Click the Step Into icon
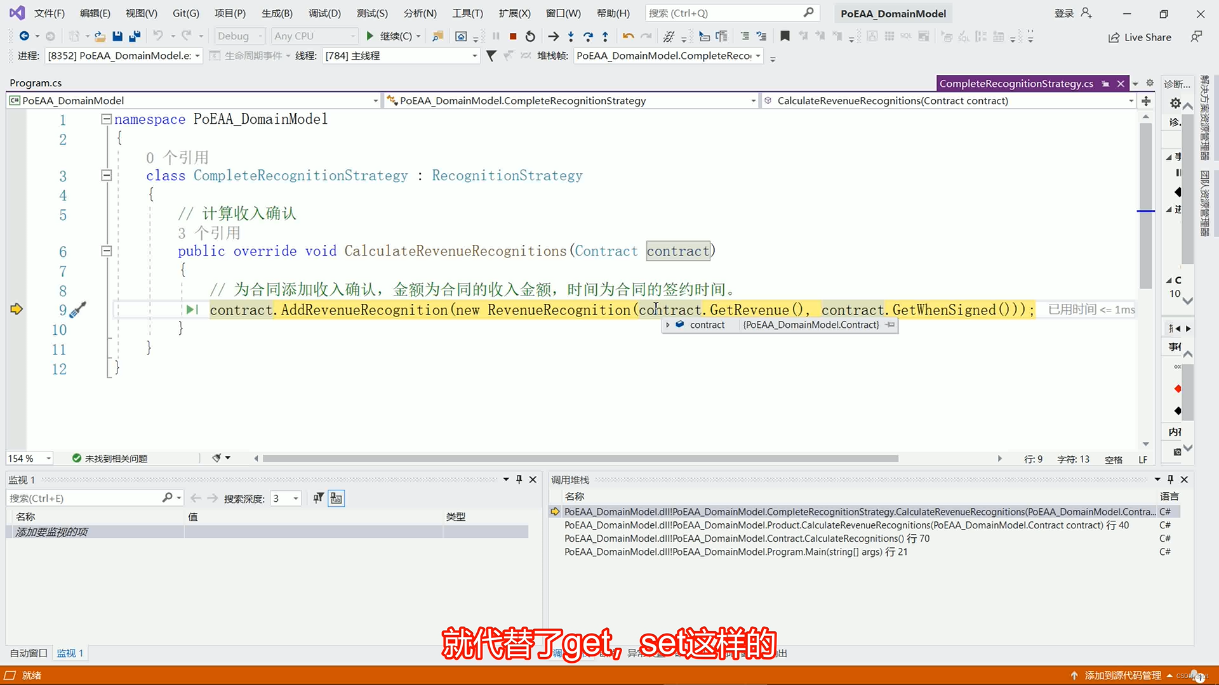Viewport: 1219px width, 685px height. (571, 36)
